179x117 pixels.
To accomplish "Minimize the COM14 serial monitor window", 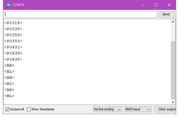I will pyautogui.click(x=143, y=5).
